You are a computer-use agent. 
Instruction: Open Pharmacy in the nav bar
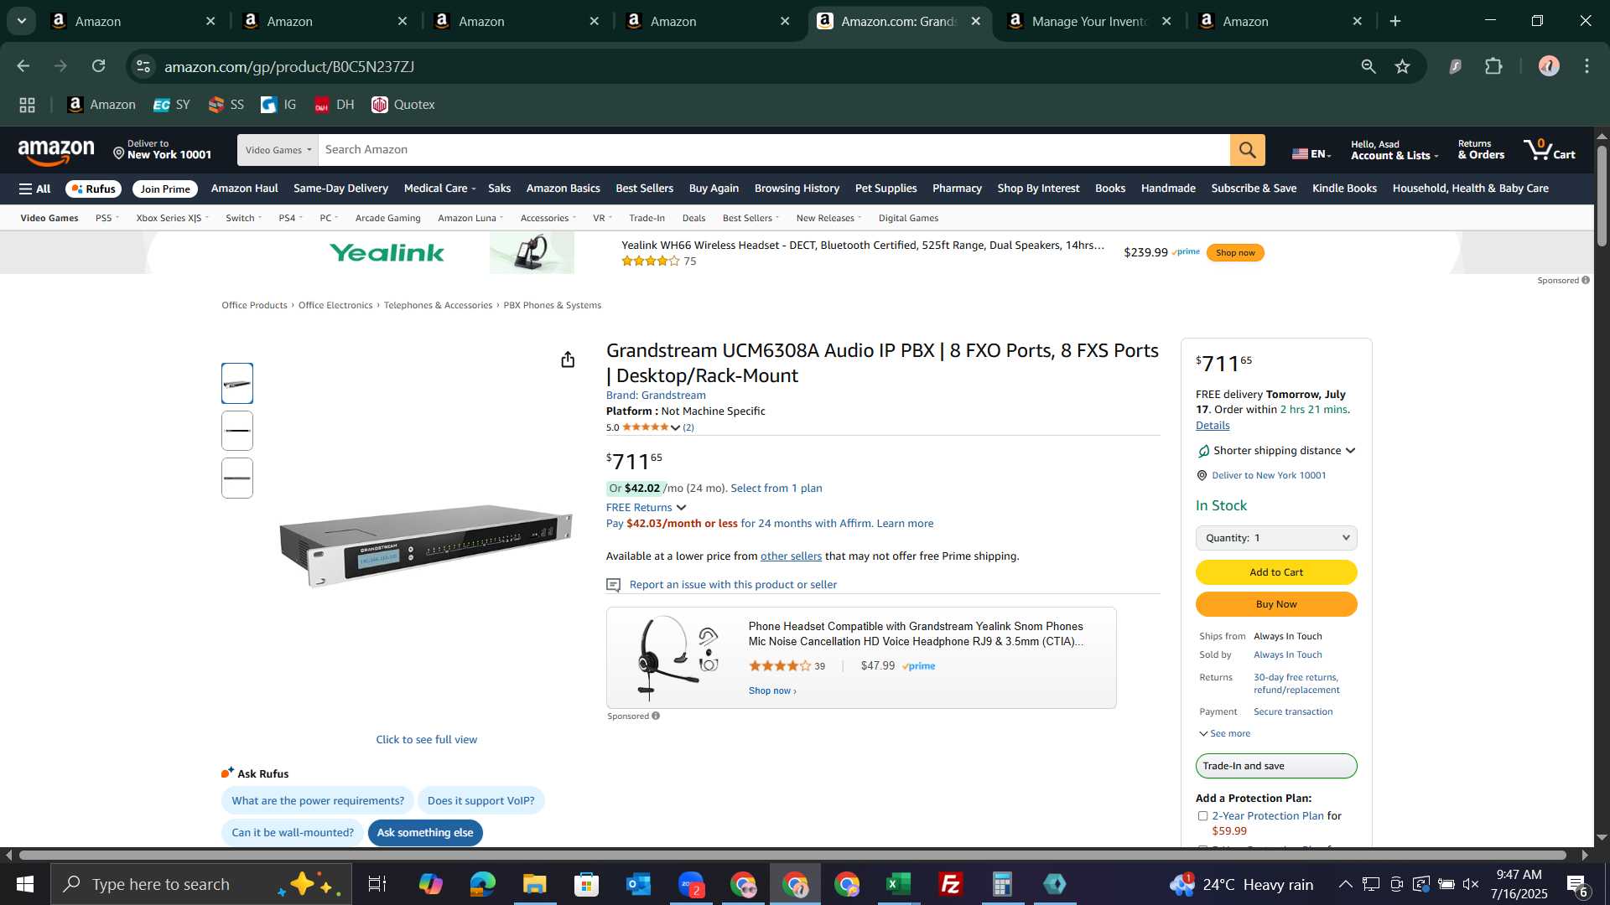(957, 189)
